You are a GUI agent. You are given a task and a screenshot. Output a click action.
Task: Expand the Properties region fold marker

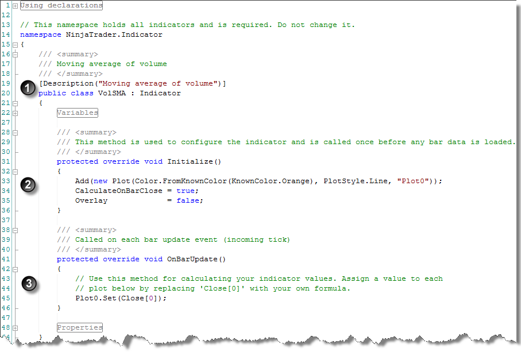point(16,328)
